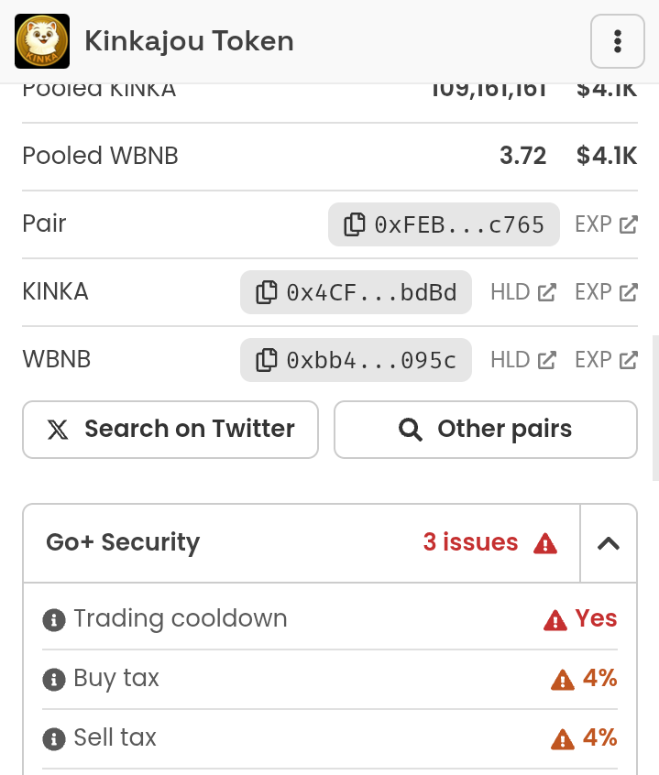Click the Go+ Security header

[x=302, y=543]
